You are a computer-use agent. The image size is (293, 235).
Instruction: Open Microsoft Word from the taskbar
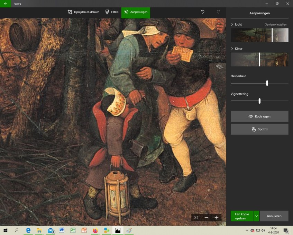click(x=62, y=230)
